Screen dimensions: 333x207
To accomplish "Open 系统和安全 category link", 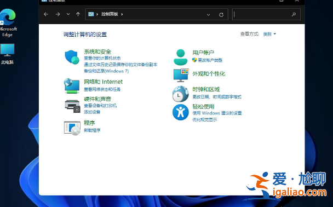I will point(97,51).
